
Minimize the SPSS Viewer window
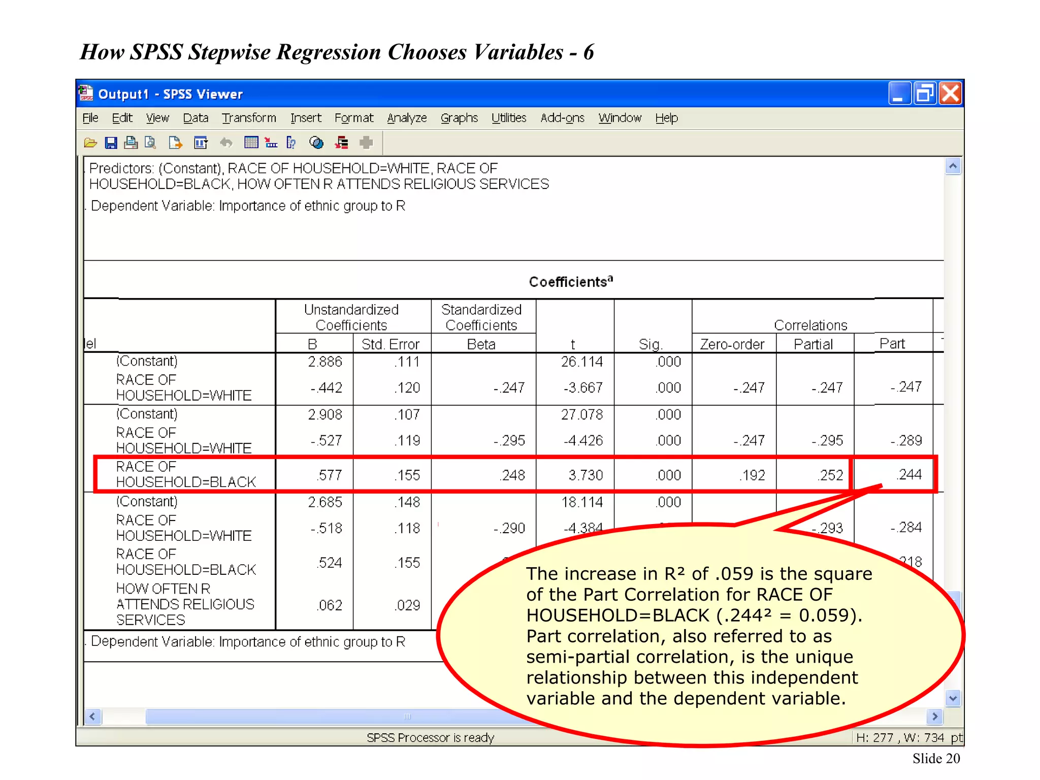point(899,93)
